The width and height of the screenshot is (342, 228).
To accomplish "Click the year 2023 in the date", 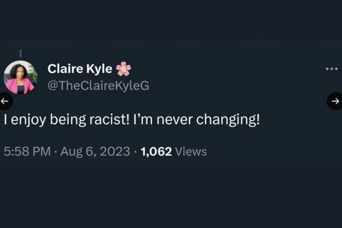I will click(x=115, y=151).
